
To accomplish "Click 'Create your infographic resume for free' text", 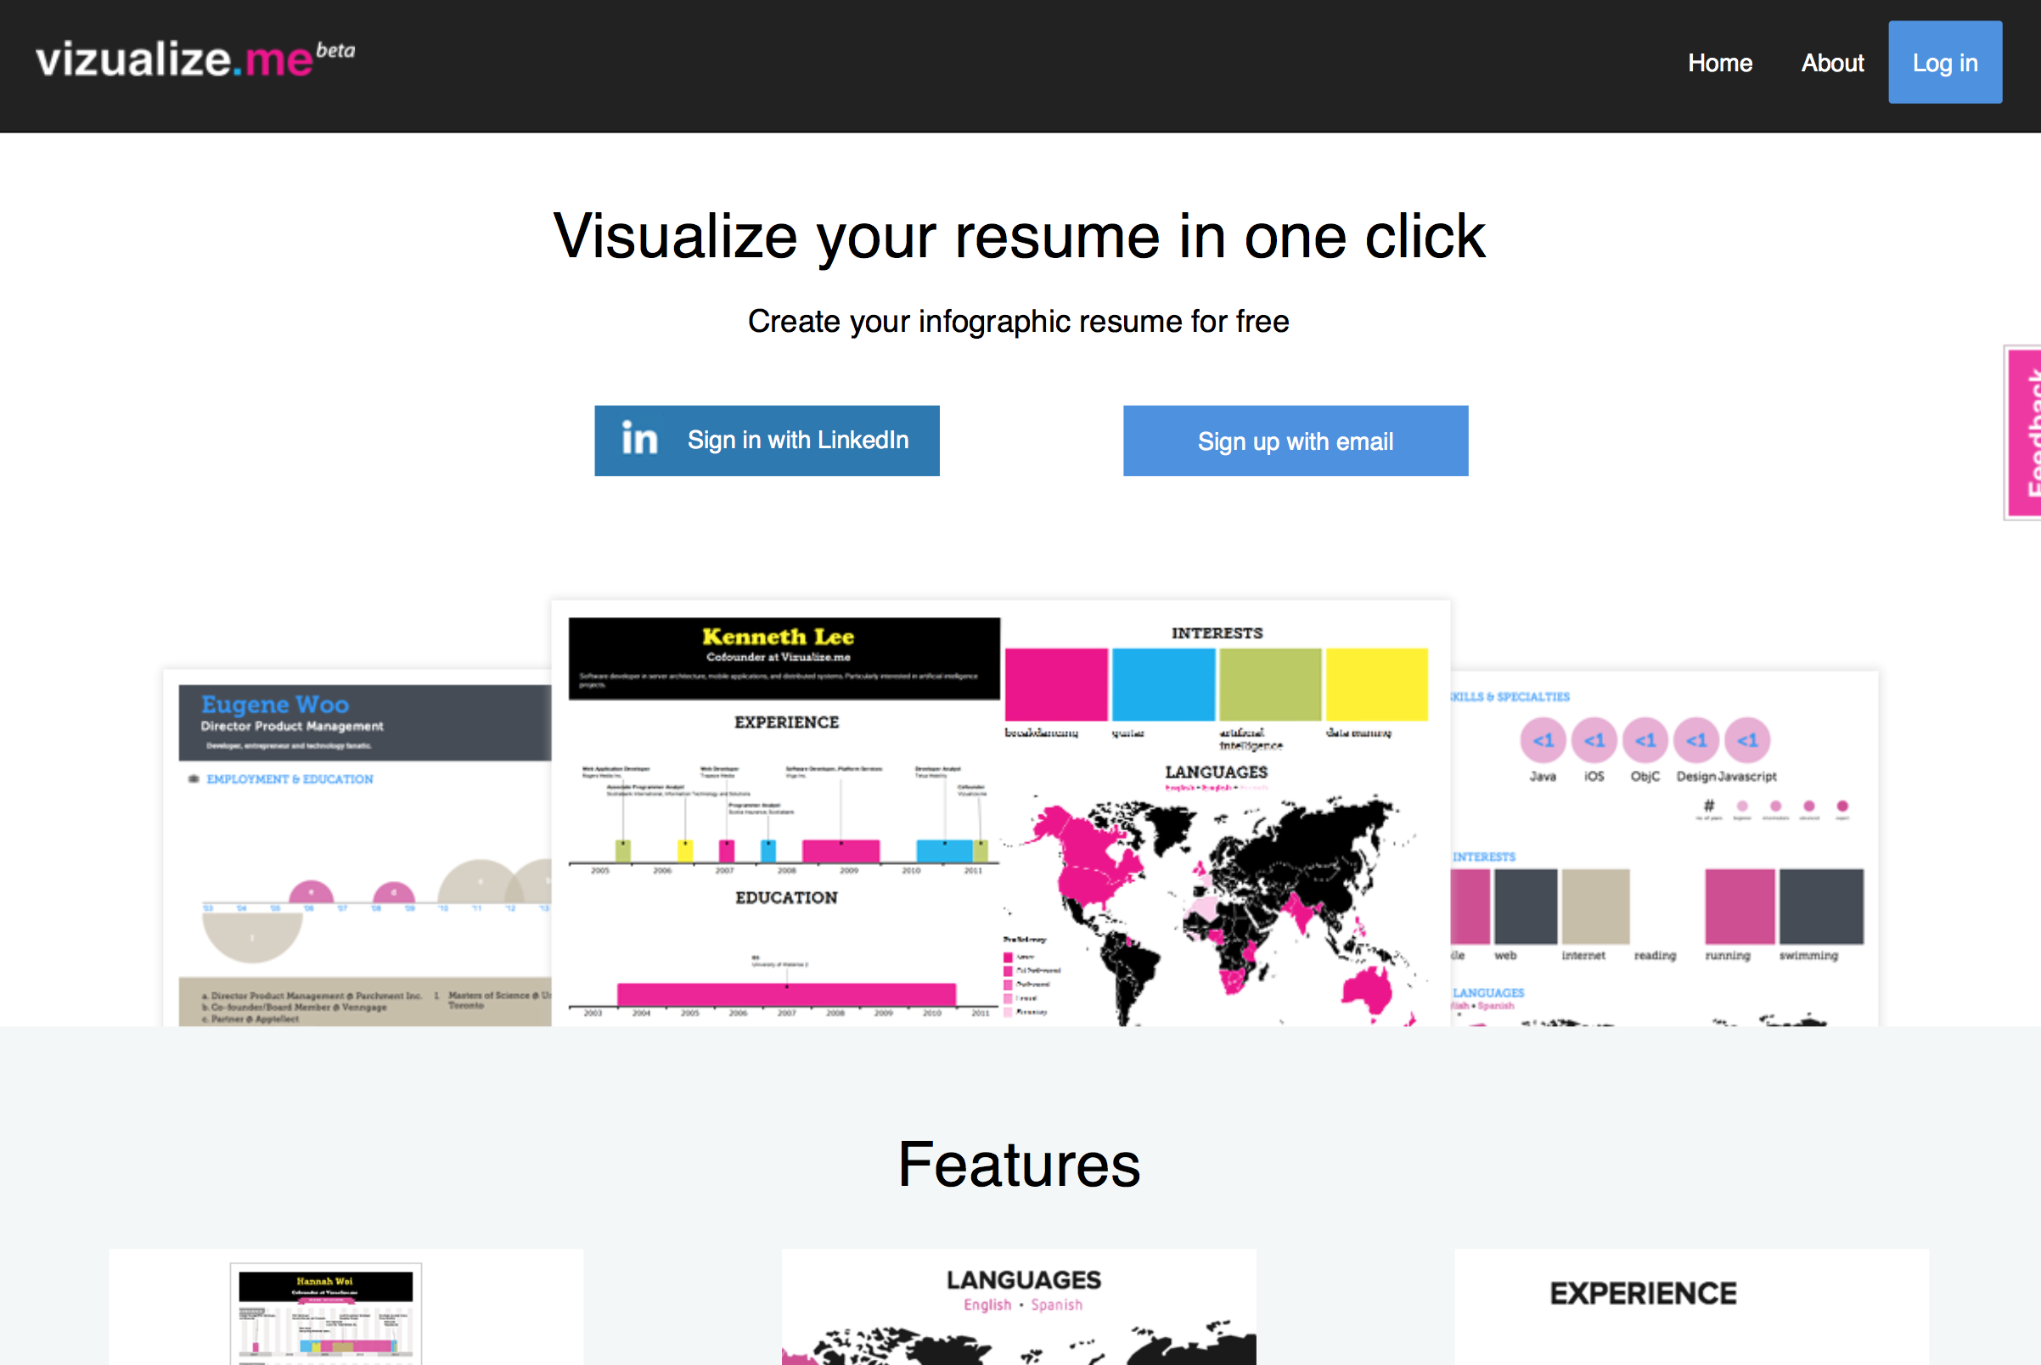I will pyautogui.click(x=1019, y=321).
